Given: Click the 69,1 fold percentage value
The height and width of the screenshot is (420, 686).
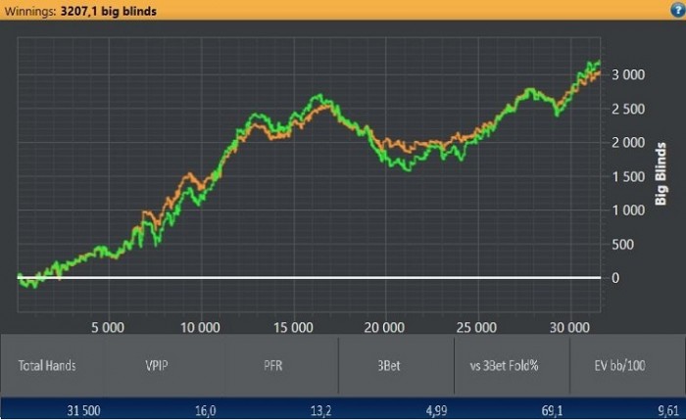Looking at the screenshot, I should 552,411.
